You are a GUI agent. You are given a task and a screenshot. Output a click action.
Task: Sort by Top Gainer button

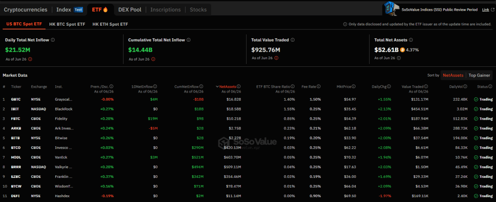pyautogui.click(x=479, y=75)
